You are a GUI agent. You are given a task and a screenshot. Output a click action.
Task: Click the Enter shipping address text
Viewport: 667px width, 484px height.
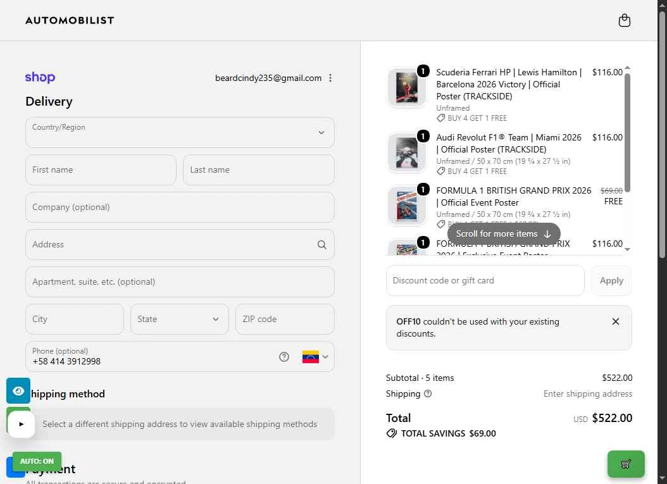[x=587, y=394]
